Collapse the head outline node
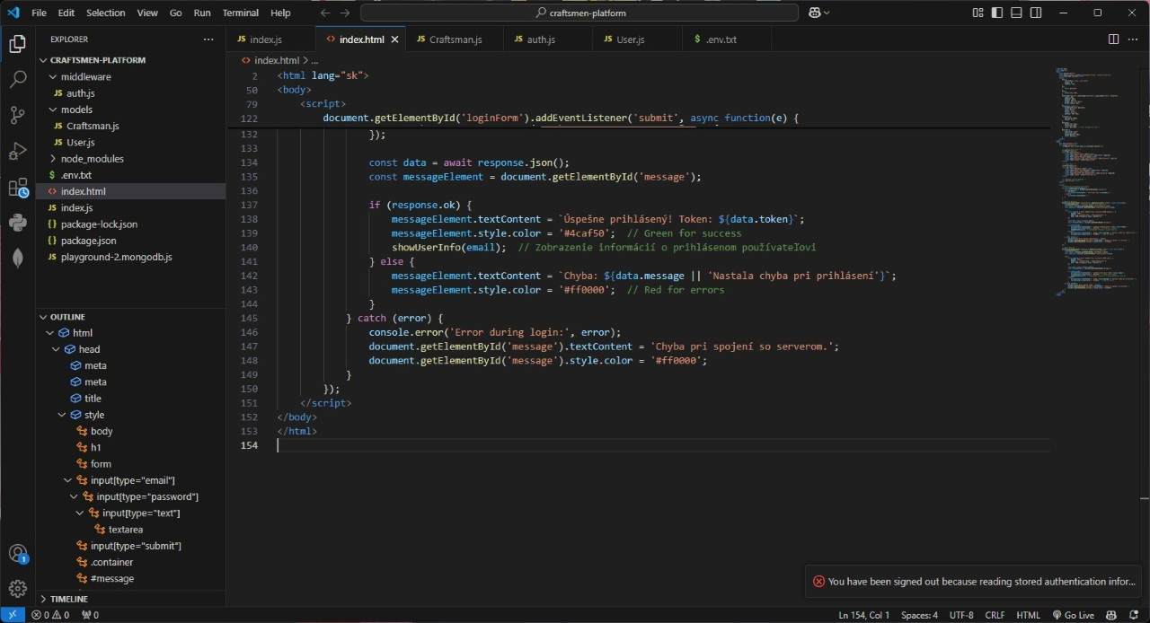The width and height of the screenshot is (1150, 623). pos(57,349)
